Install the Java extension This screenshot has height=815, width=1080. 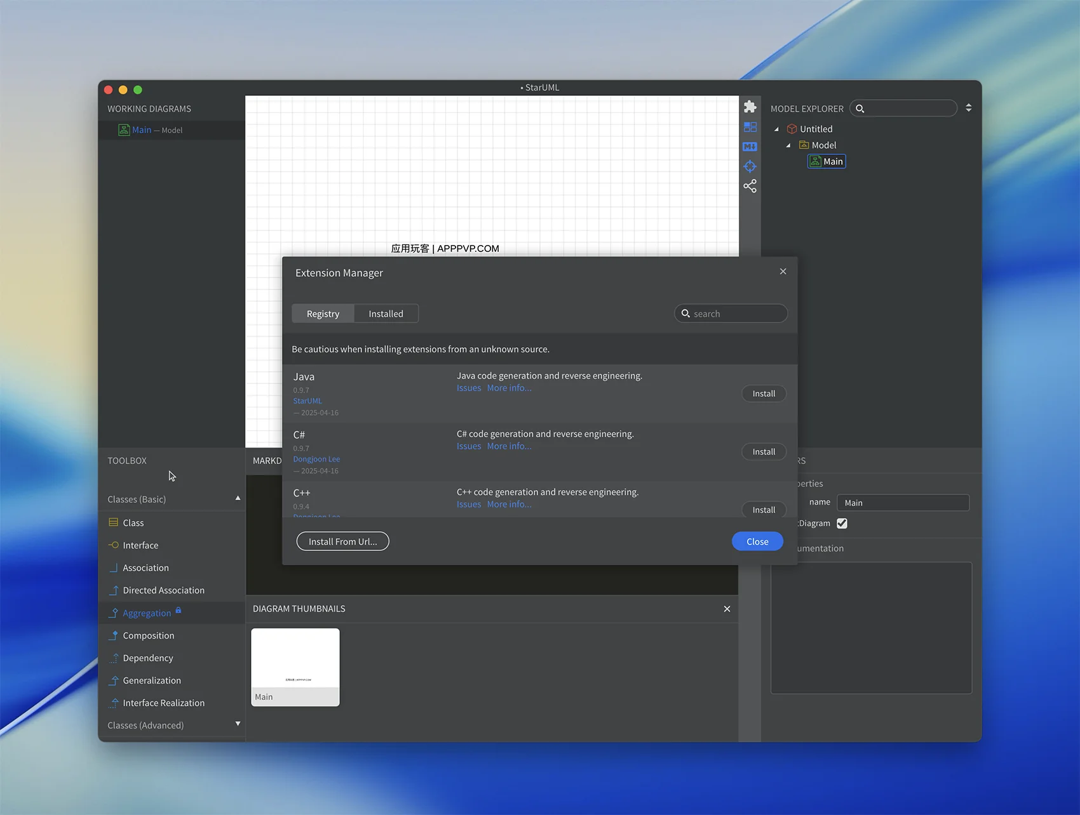pos(763,394)
